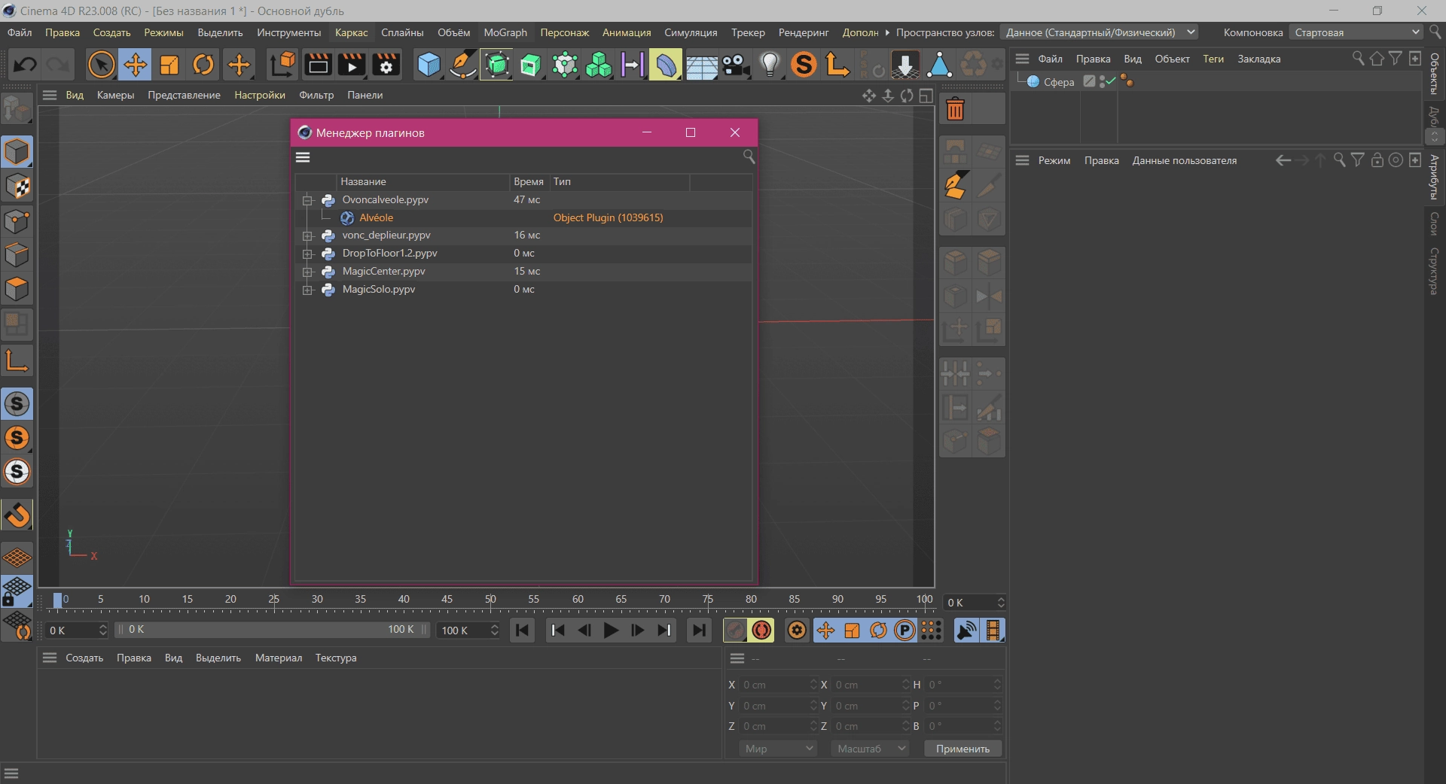Viewport: 1446px width, 784px height.
Task: Expand the MagicCenter.pypv node
Action: (307, 272)
